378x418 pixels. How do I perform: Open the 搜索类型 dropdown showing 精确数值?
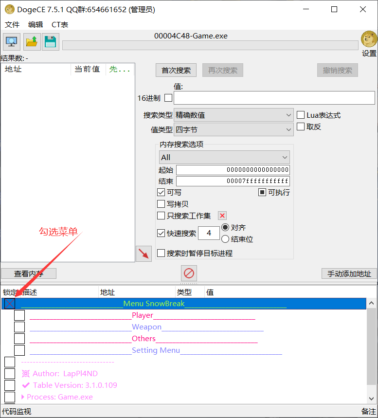click(x=234, y=115)
